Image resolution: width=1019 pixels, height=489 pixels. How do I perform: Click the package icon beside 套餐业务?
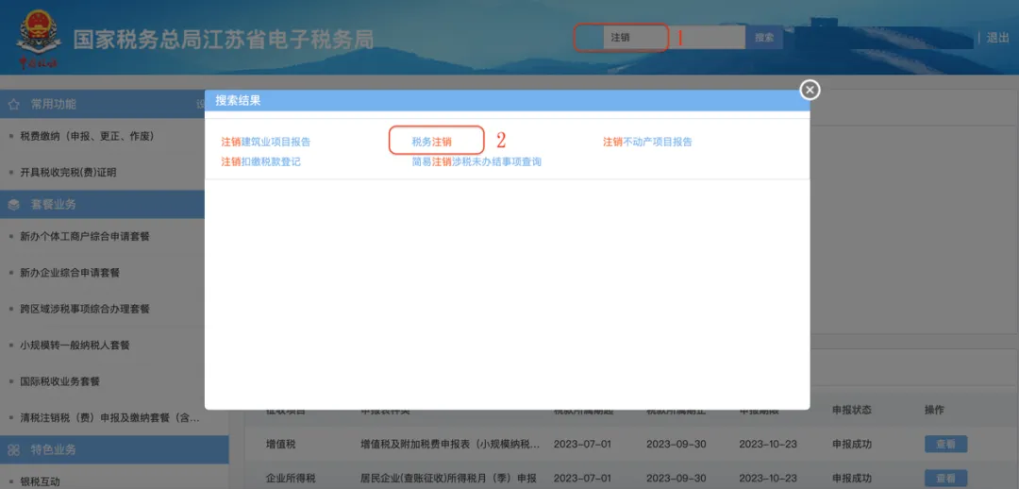coord(13,205)
